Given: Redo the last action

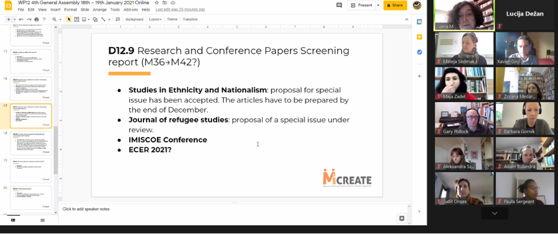Looking at the screenshot, I should (x=29, y=19).
